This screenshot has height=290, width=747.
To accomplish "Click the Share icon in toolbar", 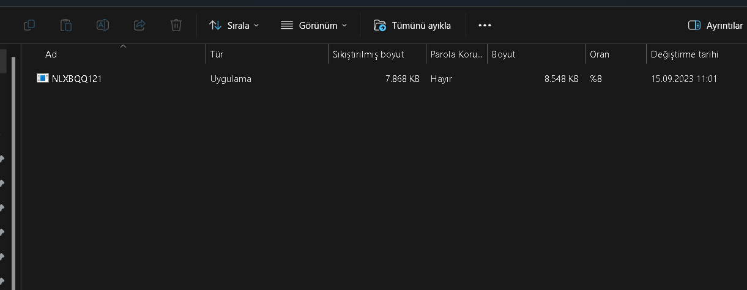I will click(139, 25).
